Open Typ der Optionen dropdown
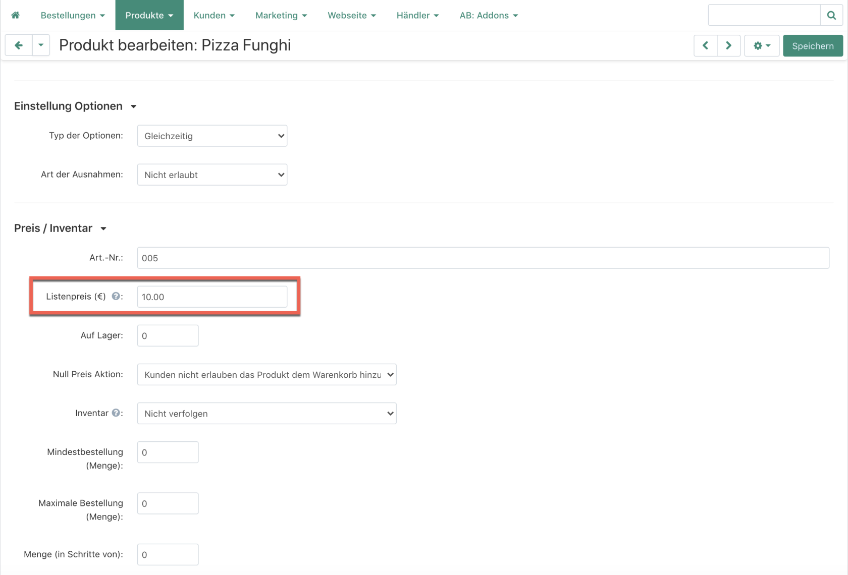This screenshot has width=848, height=575. tap(212, 136)
